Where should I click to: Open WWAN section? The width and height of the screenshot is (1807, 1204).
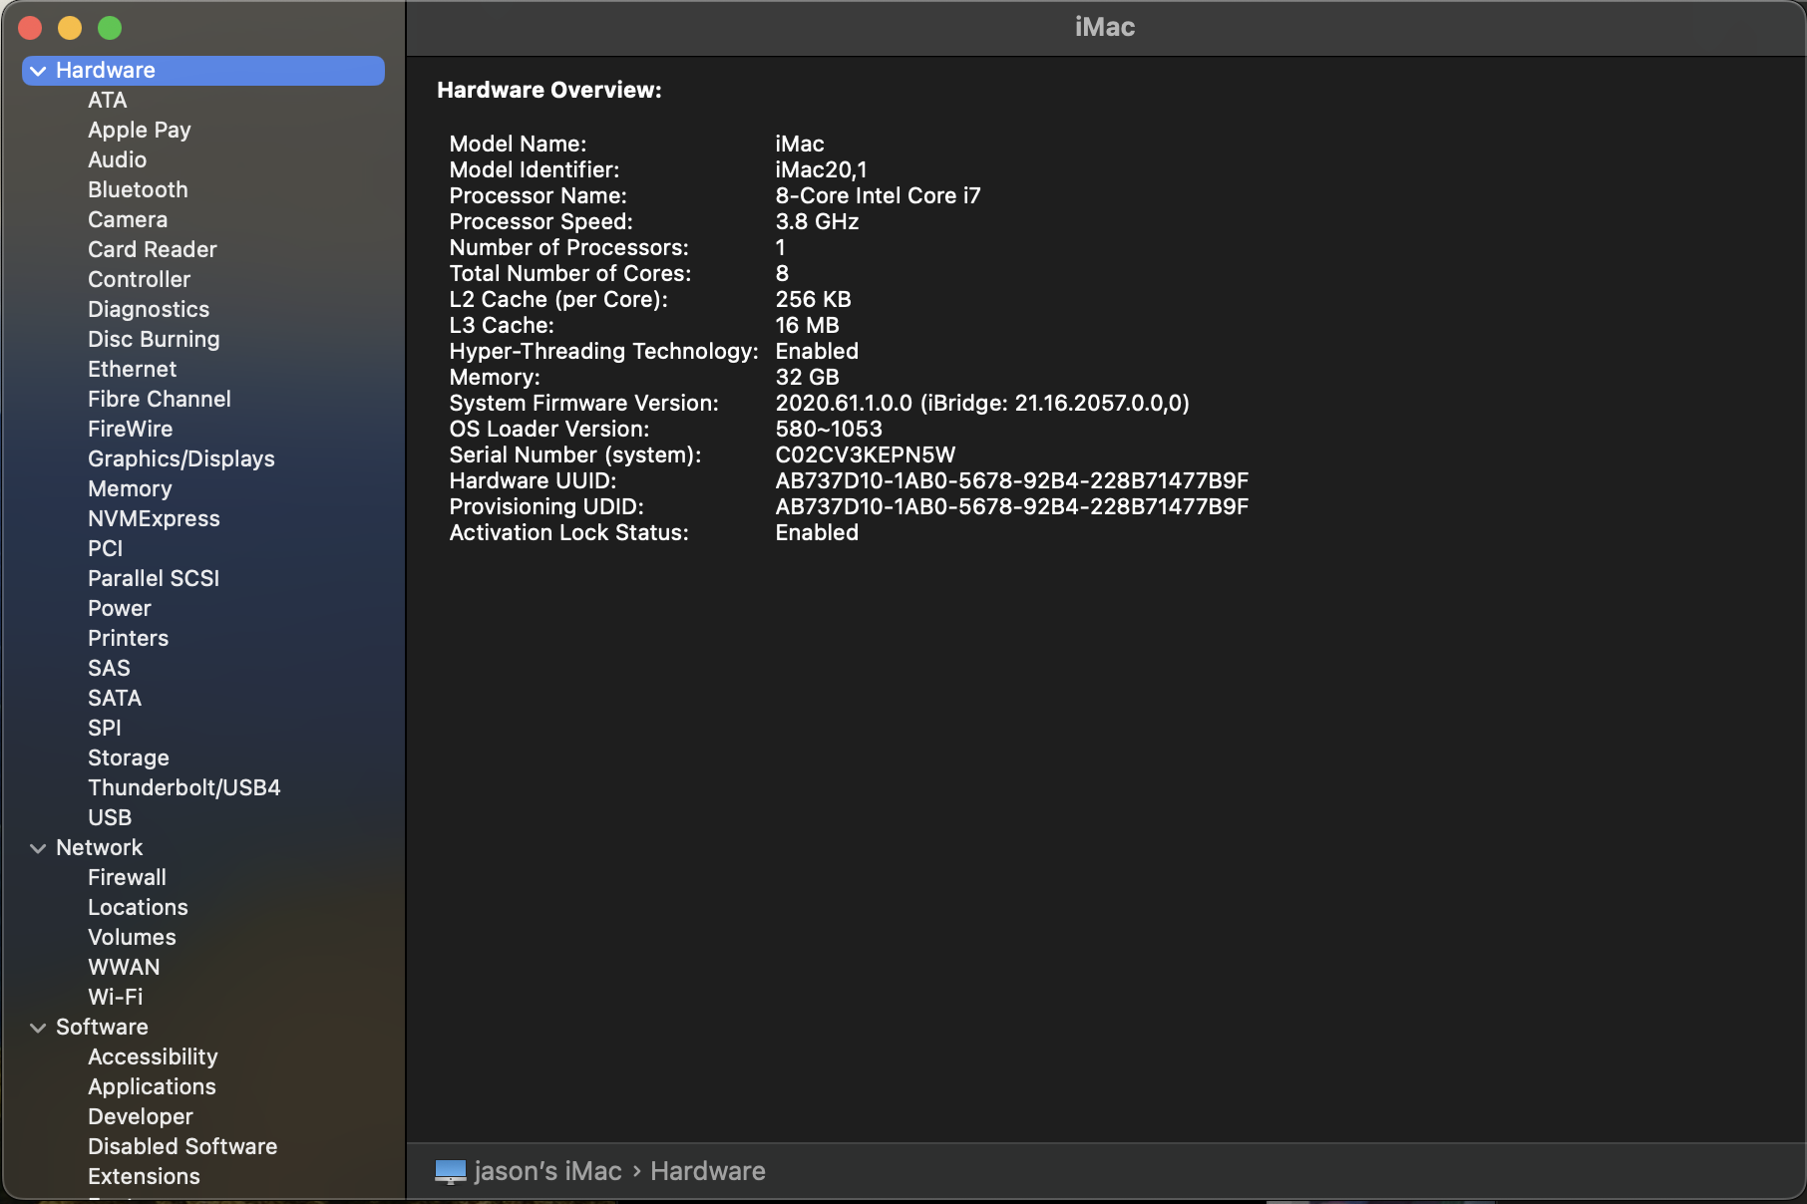click(x=124, y=968)
